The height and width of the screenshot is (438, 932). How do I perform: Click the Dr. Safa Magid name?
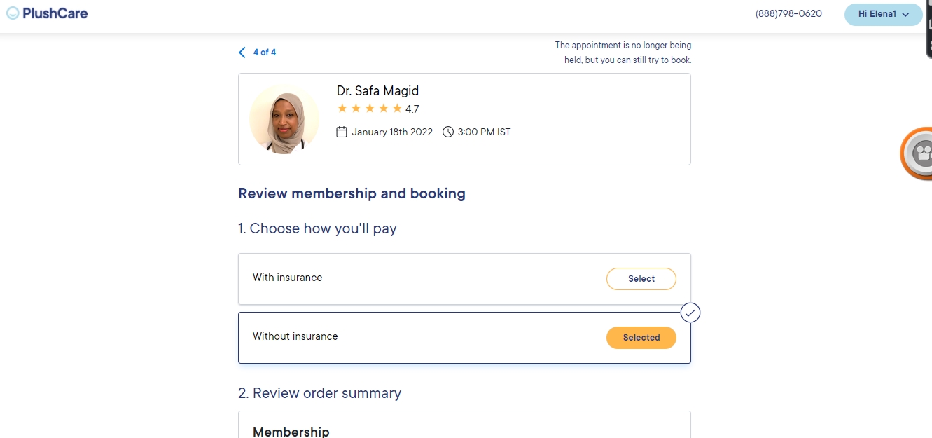click(x=377, y=91)
